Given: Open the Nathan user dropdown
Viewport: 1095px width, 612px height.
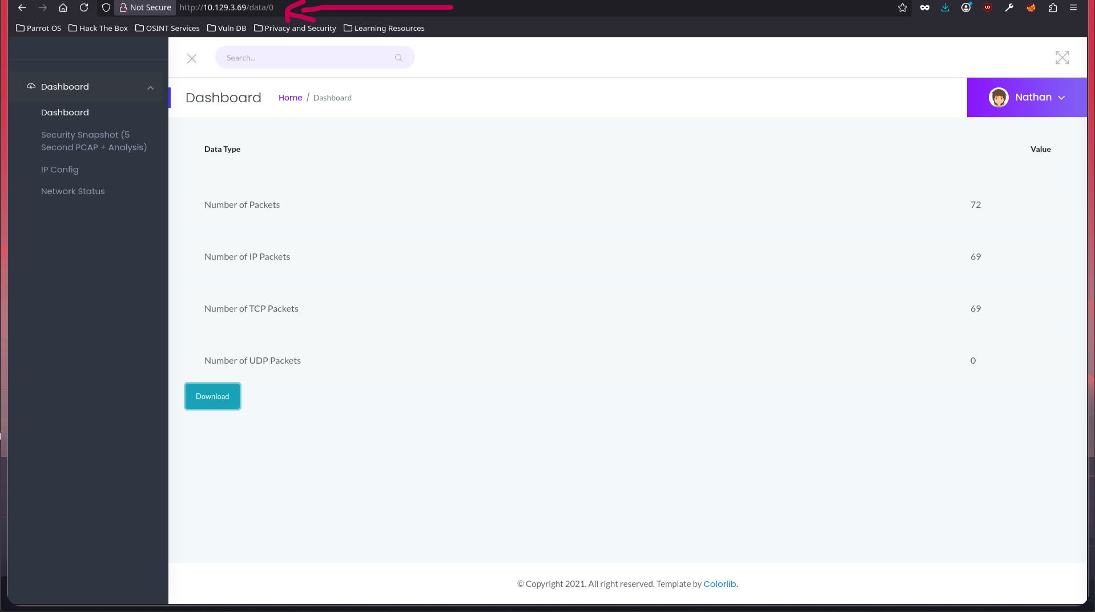Looking at the screenshot, I should (1026, 98).
